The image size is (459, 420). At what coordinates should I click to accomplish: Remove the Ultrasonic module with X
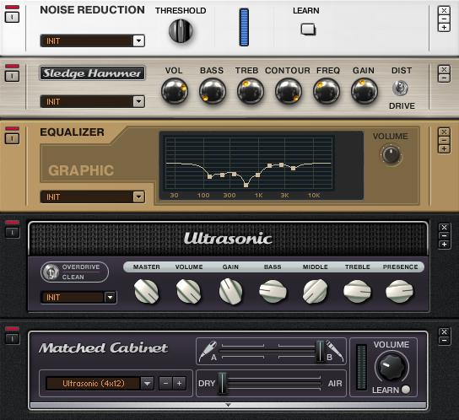click(444, 228)
